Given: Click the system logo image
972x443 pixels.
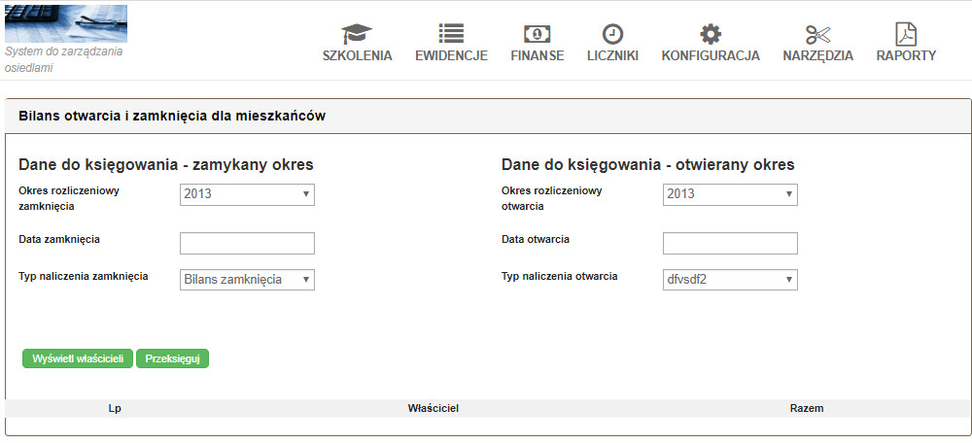Looking at the screenshot, I should (66, 23).
